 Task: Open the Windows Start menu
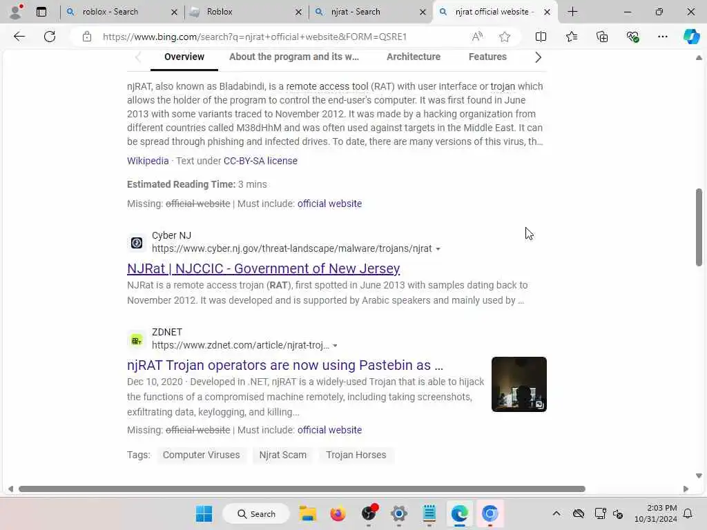[204, 513]
